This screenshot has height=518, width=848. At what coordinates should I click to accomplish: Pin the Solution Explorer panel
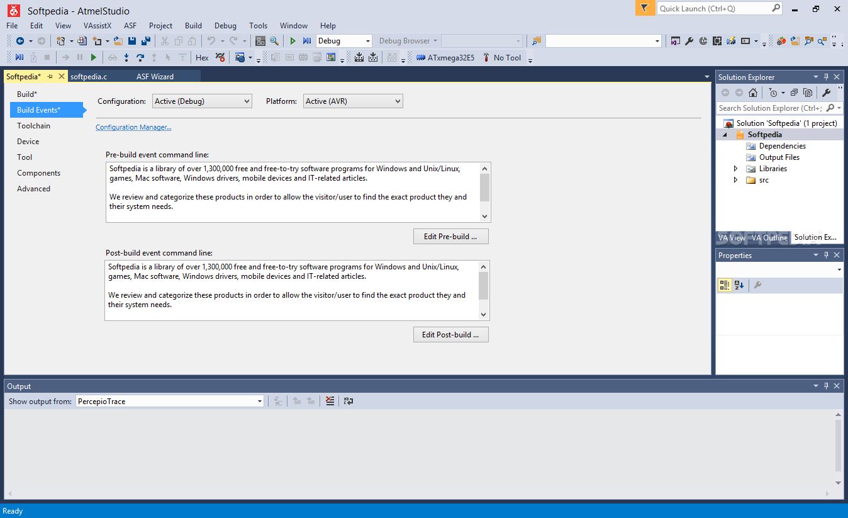click(826, 77)
